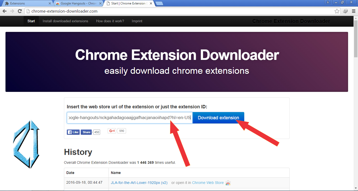This screenshot has height=191, width=358.
Task: Open the Imprint page
Action: [x=137, y=21]
